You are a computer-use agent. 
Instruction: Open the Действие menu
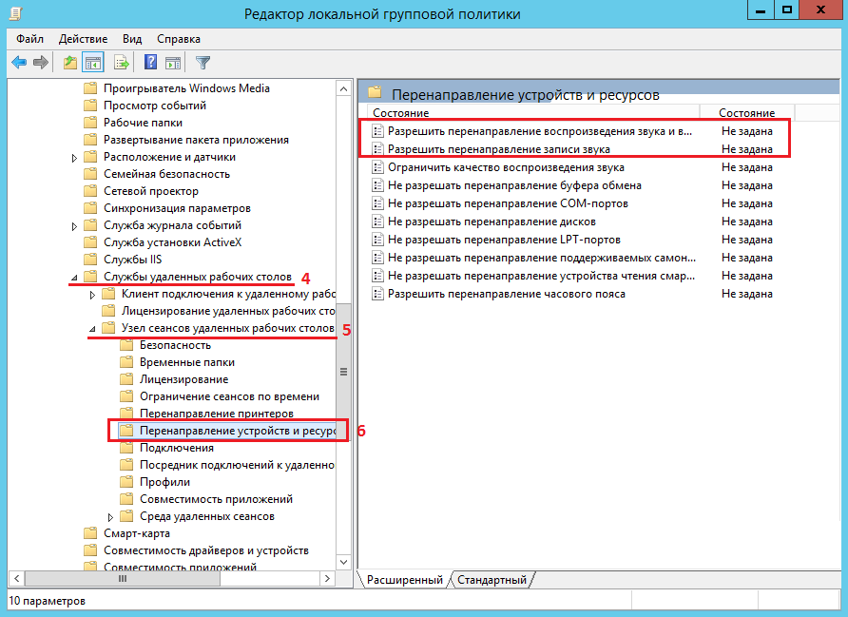pos(83,39)
